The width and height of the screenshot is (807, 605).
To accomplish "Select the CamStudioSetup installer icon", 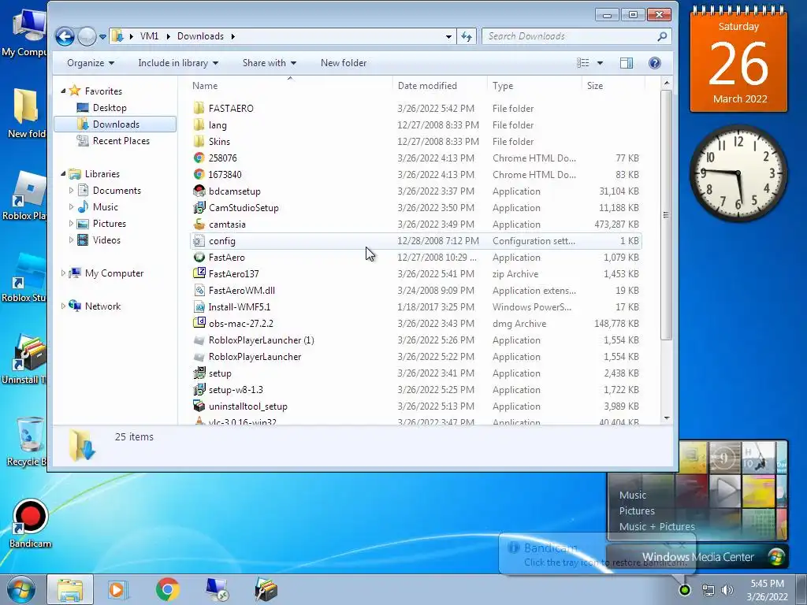I will pos(199,208).
